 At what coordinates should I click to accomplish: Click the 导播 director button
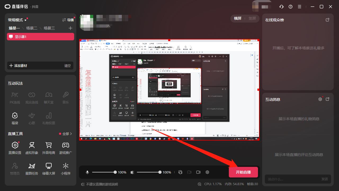coord(68,20)
